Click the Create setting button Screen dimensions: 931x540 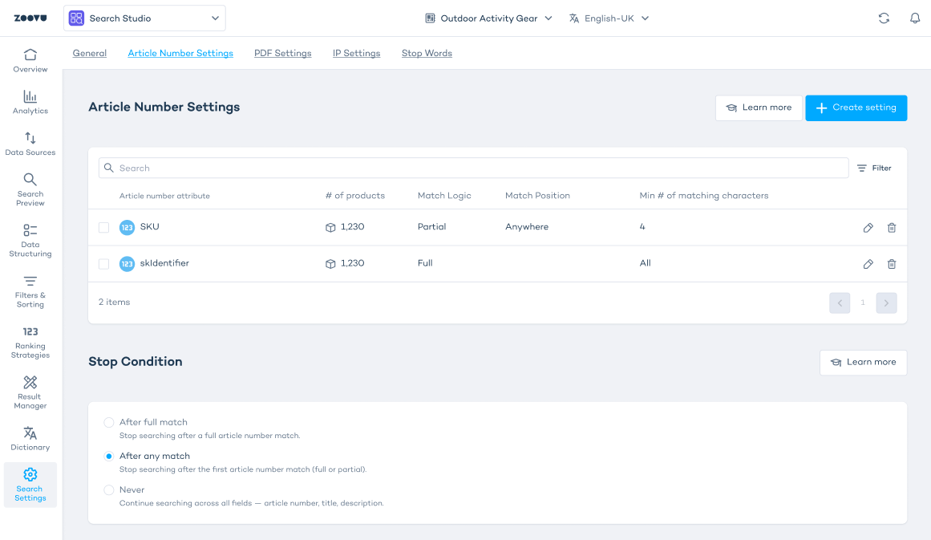tap(856, 108)
